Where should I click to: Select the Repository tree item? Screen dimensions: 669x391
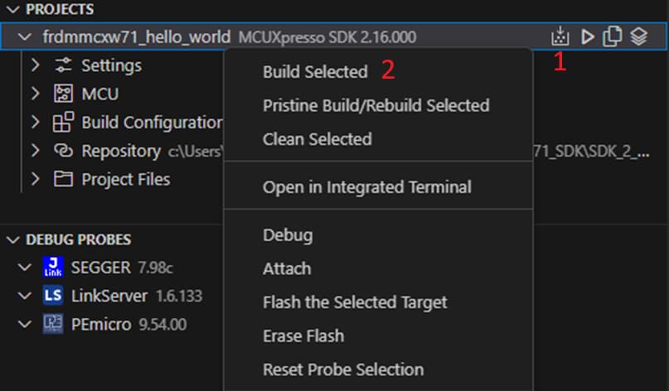(x=119, y=151)
